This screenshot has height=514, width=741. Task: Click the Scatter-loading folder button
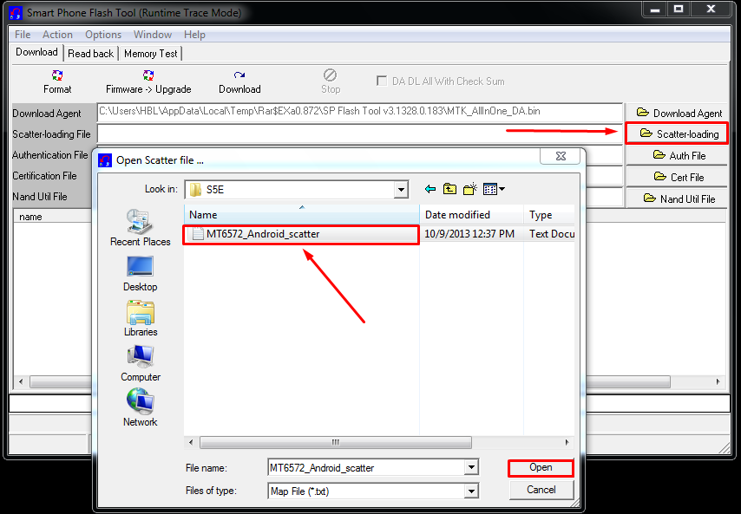pos(677,133)
